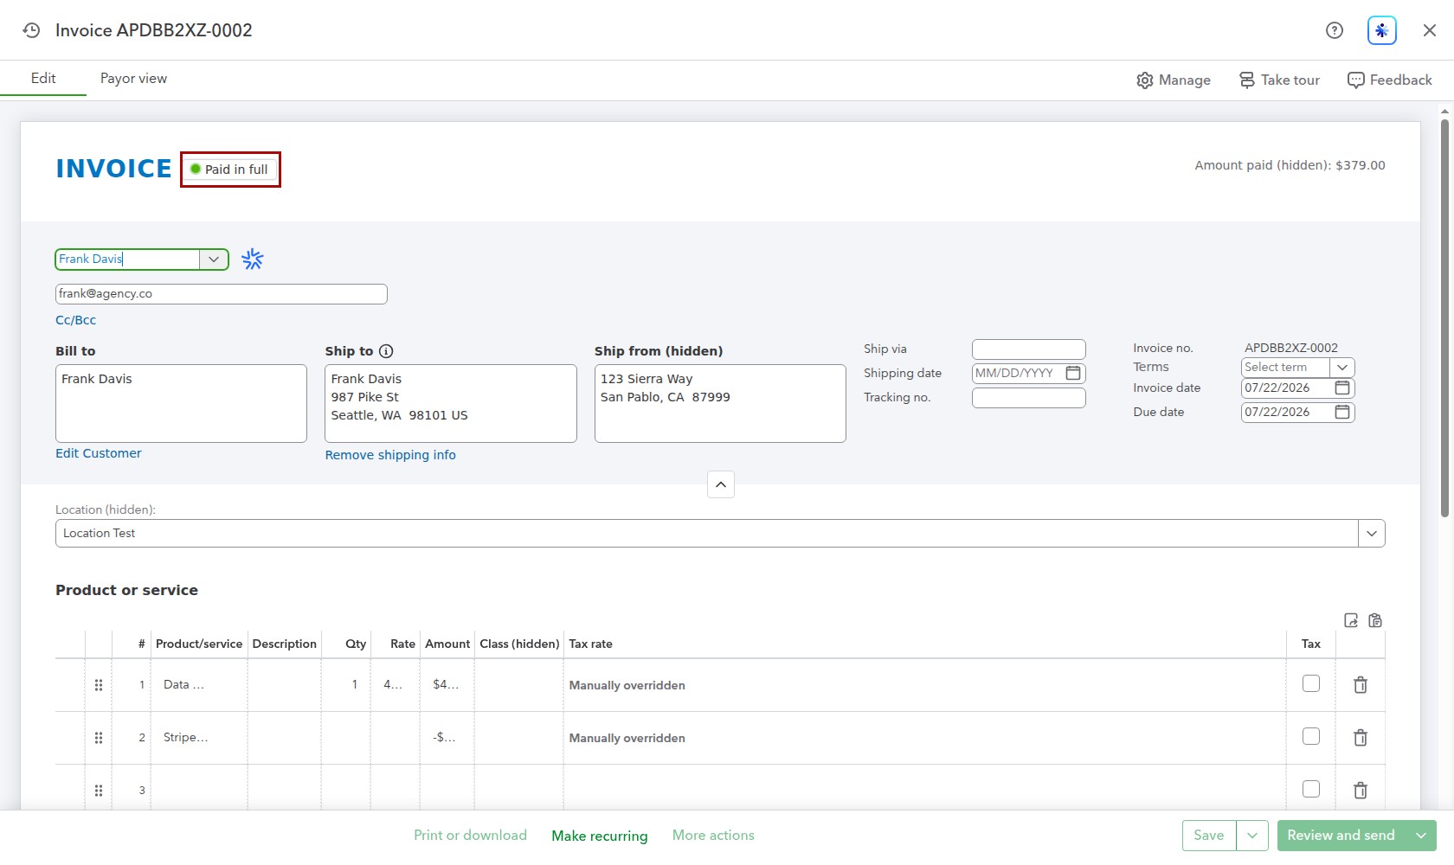
Task: Click the paste clipboard icon above table
Action: 1375,620
